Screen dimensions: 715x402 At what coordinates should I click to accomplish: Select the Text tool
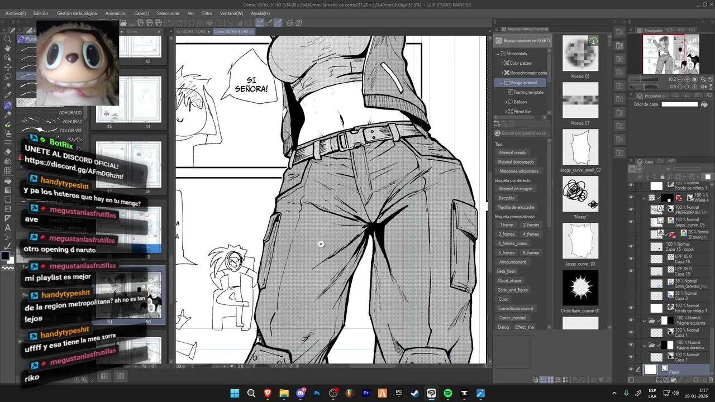[x=8, y=228]
